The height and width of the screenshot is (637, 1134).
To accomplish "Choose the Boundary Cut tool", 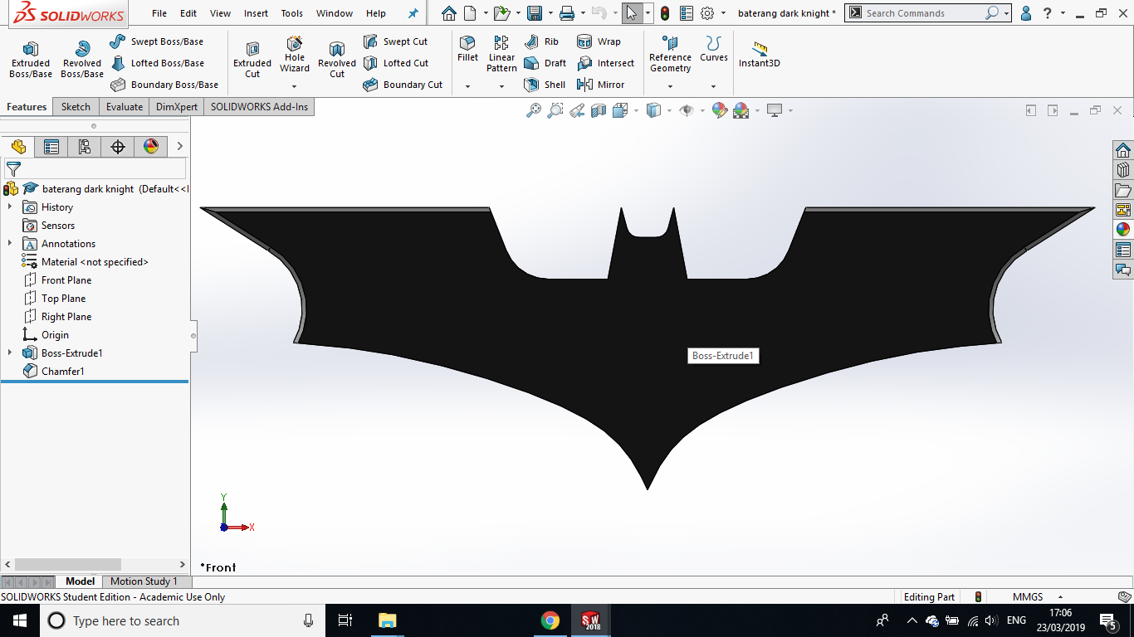I will 403,85.
